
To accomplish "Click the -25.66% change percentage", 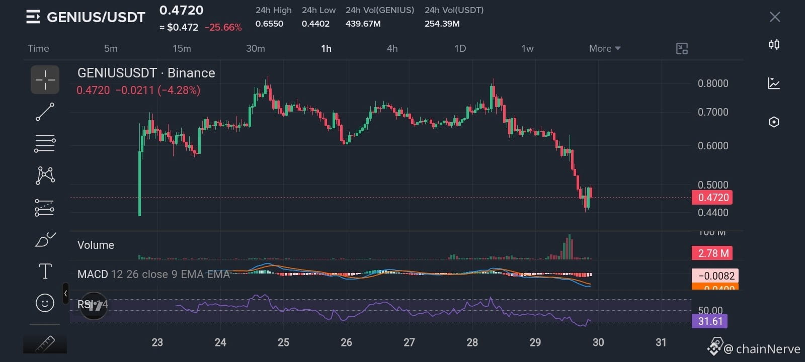I will tap(223, 27).
